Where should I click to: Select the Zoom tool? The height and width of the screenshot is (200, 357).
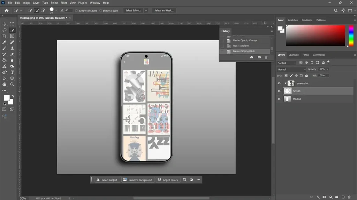coord(12,84)
